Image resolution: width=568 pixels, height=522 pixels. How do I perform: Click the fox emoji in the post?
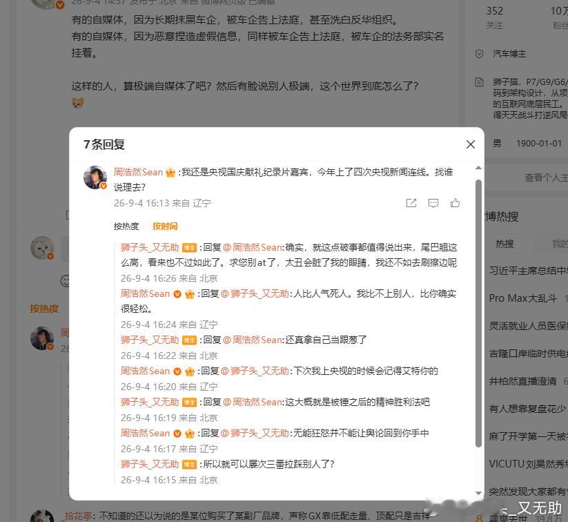(x=77, y=103)
